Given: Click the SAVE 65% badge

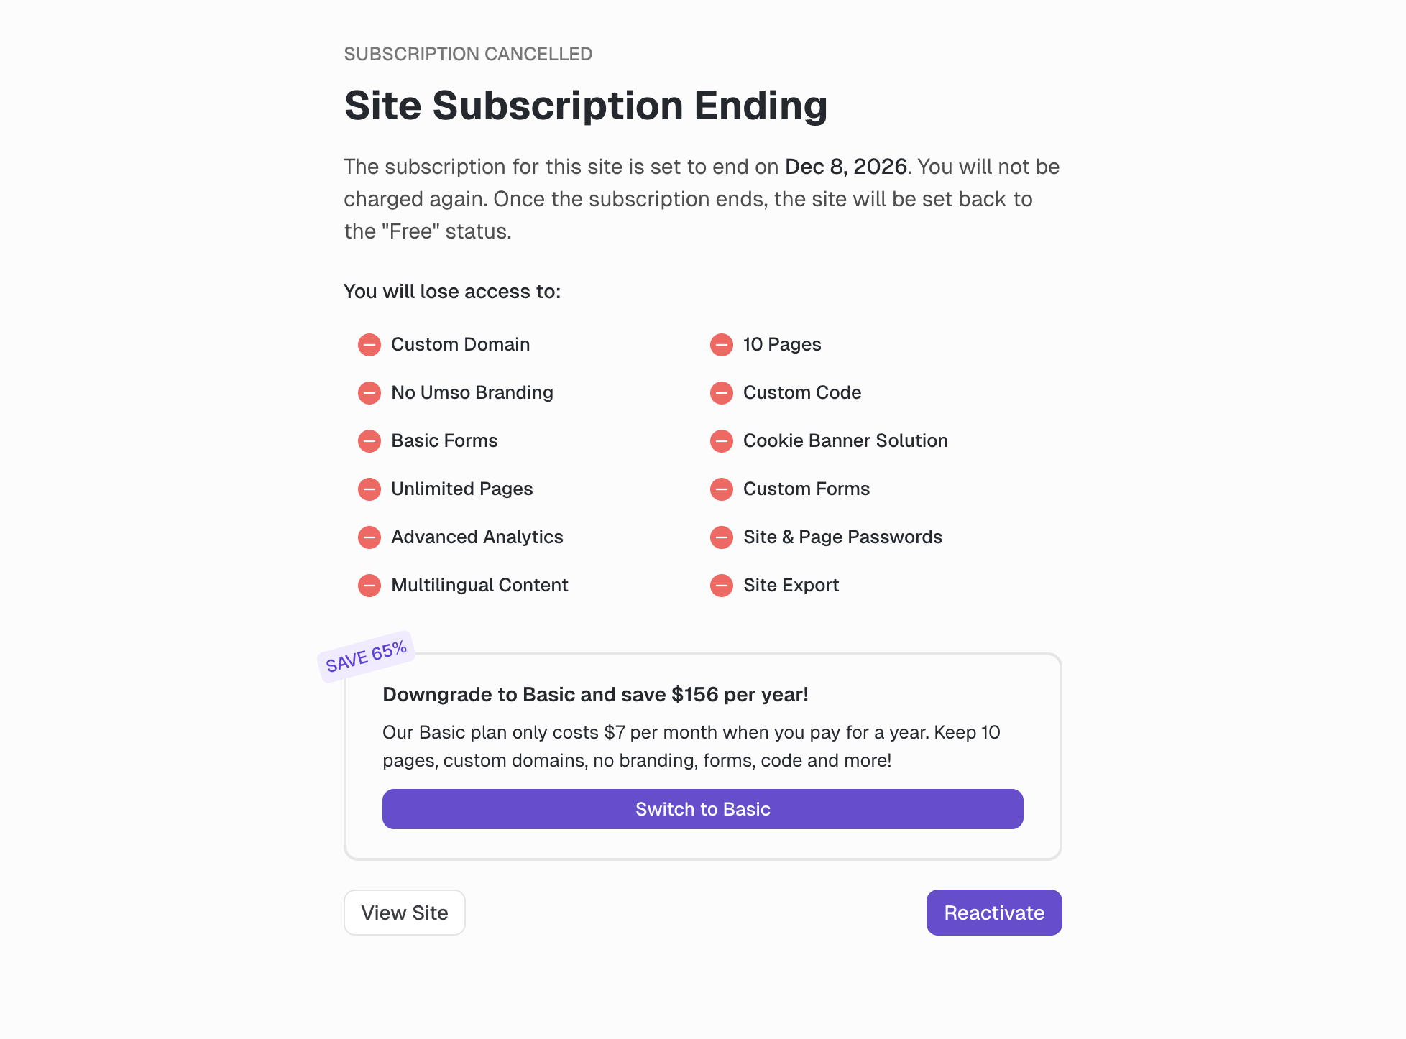Looking at the screenshot, I should [367, 657].
